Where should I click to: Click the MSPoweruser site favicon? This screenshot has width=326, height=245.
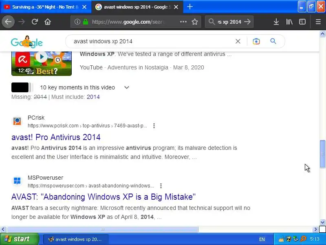17,181
